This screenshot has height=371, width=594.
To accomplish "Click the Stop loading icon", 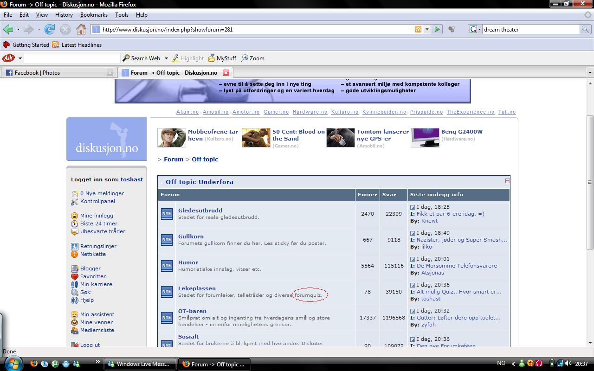I will pos(65,29).
